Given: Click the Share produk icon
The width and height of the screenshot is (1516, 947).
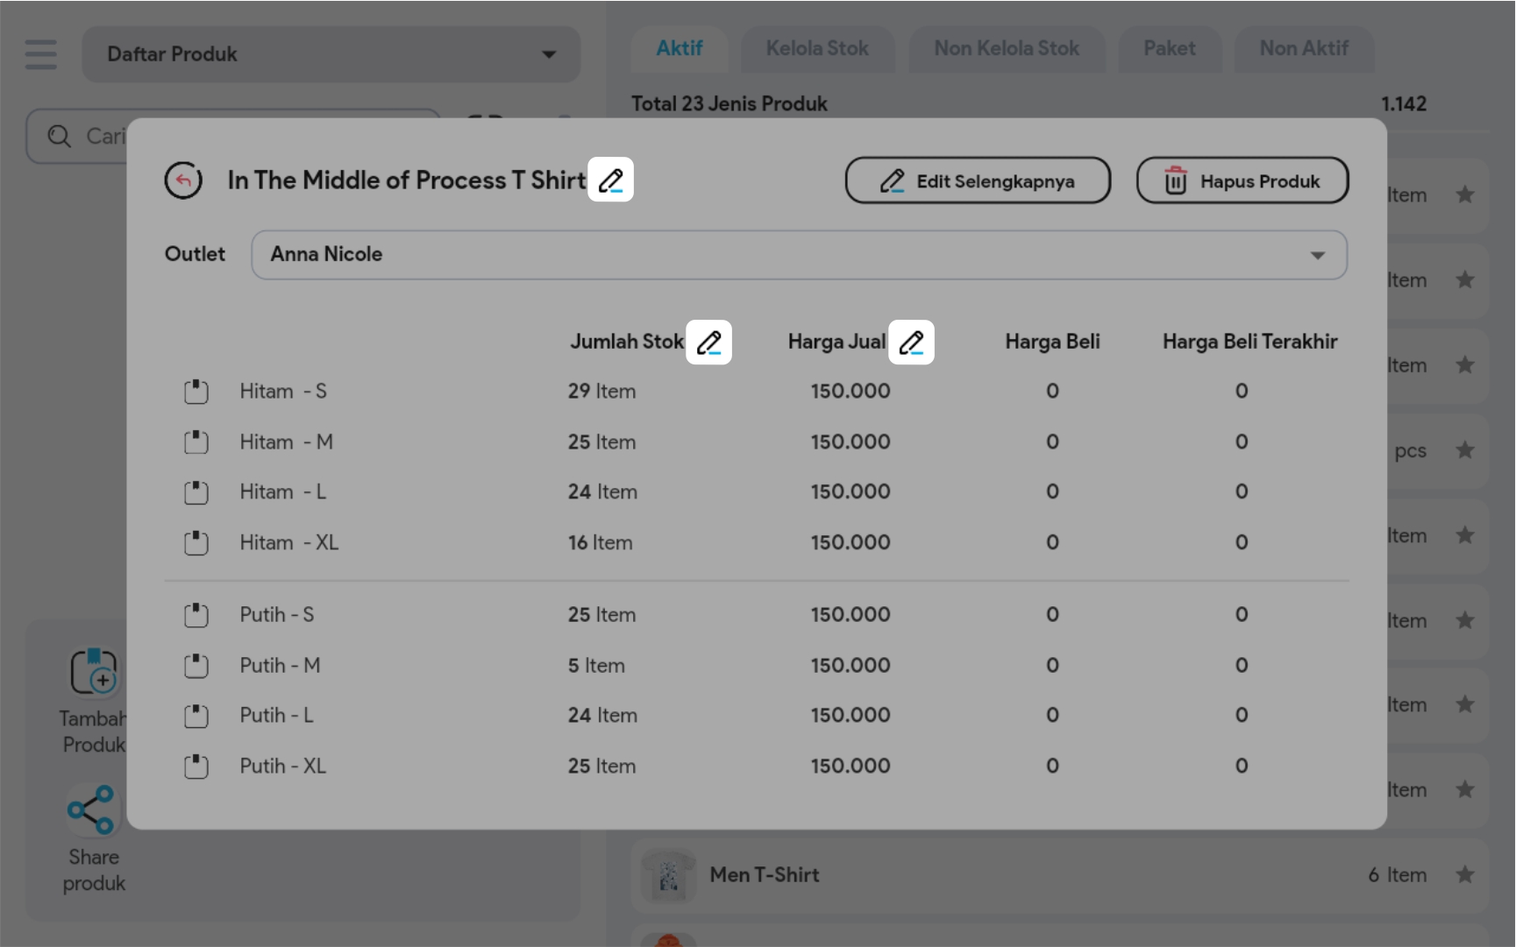Looking at the screenshot, I should [92, 809].
